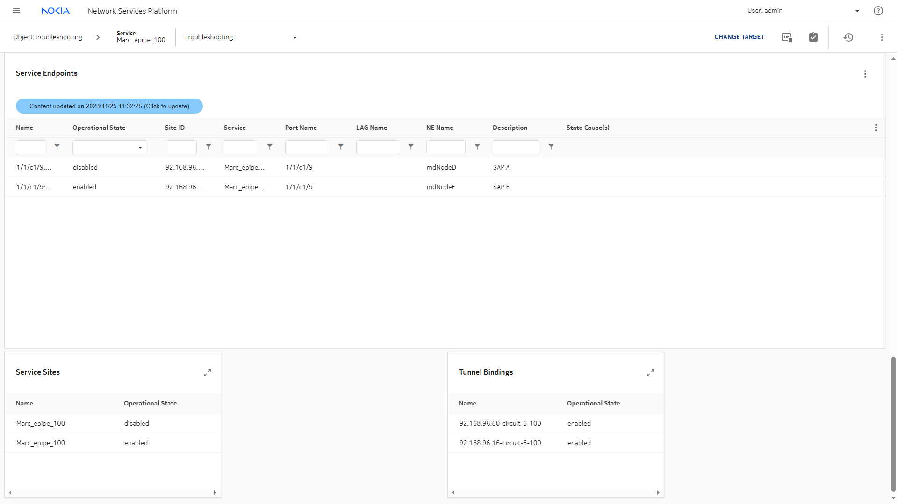The height and width of the screenshot is (504, 897).
Task: Click the filter icon for Name column
Action: 57,147
